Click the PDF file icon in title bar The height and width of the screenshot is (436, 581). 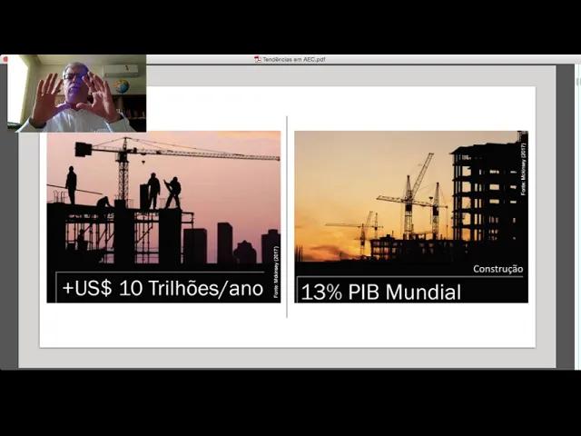tap(258, 59)
